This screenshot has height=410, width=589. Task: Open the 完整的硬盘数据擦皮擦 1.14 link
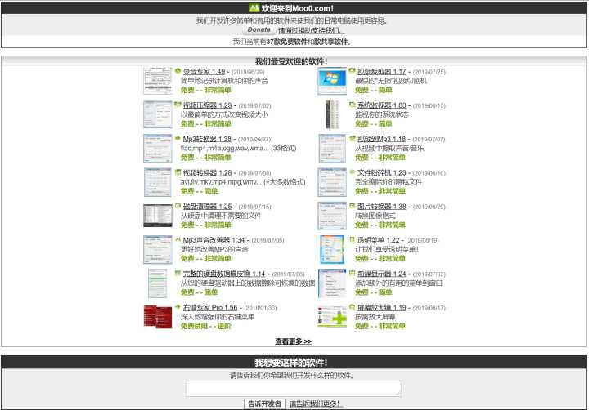point(224,274)
